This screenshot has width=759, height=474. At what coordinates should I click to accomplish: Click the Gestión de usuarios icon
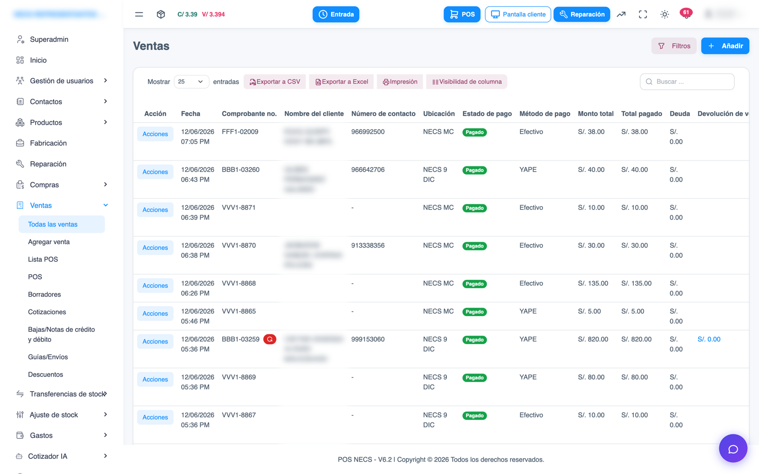pos(20,81)
